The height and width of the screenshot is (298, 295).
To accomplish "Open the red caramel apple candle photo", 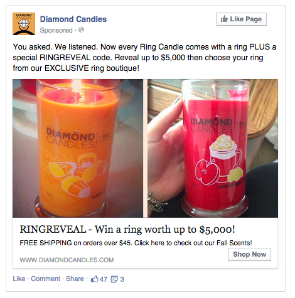I will coord(213,148).
